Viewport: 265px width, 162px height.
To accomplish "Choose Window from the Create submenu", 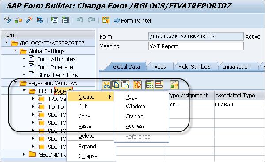I will pyautogui.click(x=136, y=106).
